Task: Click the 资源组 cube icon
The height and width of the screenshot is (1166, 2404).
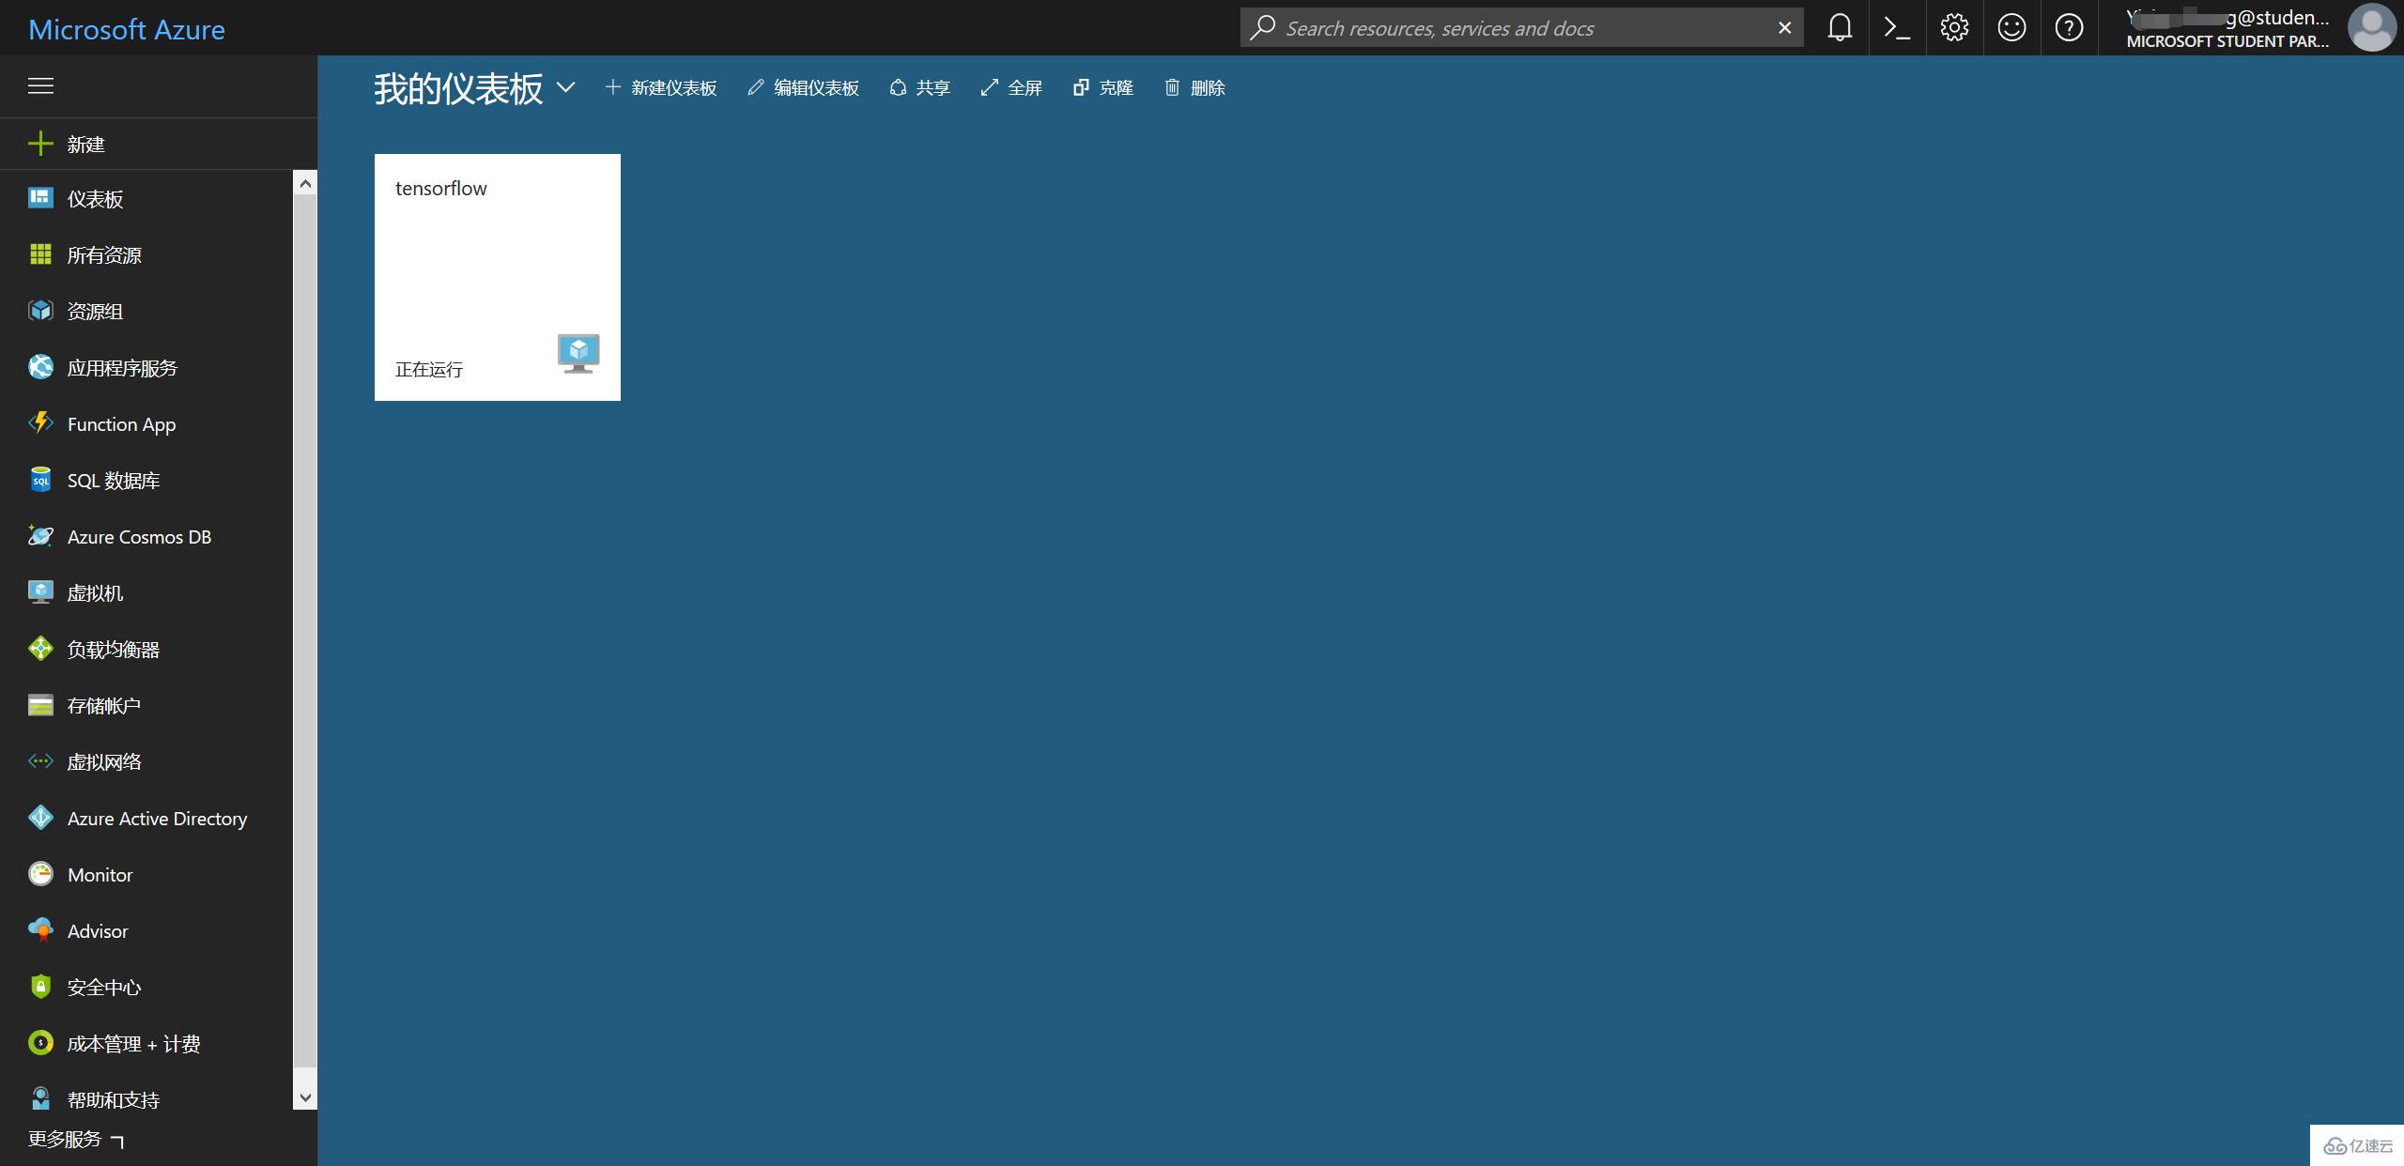Action: (40, 311)
